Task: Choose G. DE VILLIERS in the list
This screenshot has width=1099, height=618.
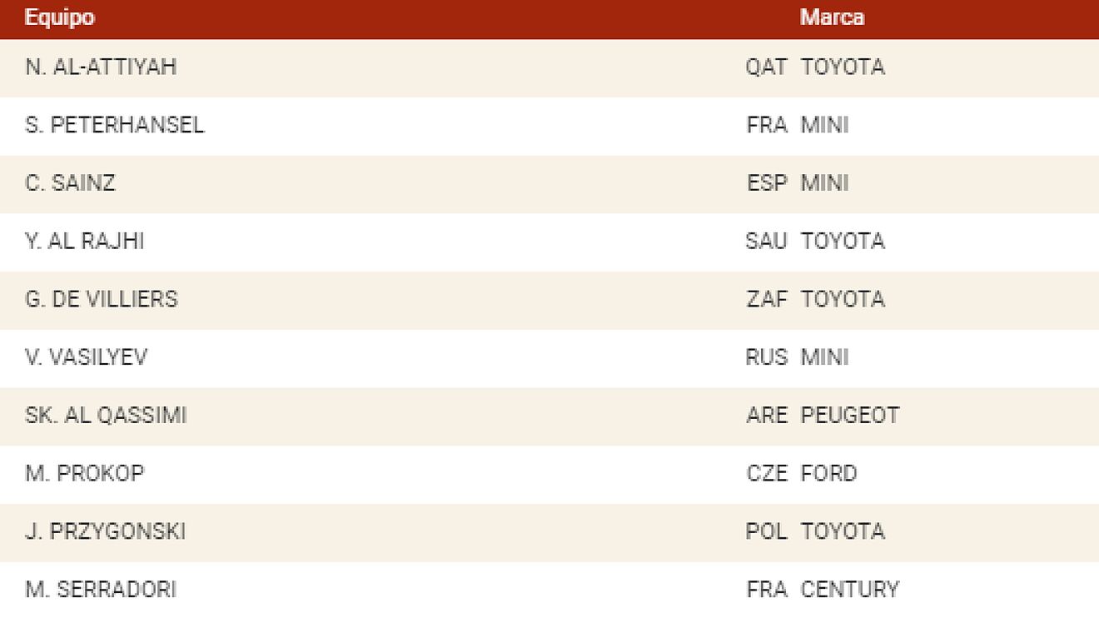Action: (x=101, y=299)
